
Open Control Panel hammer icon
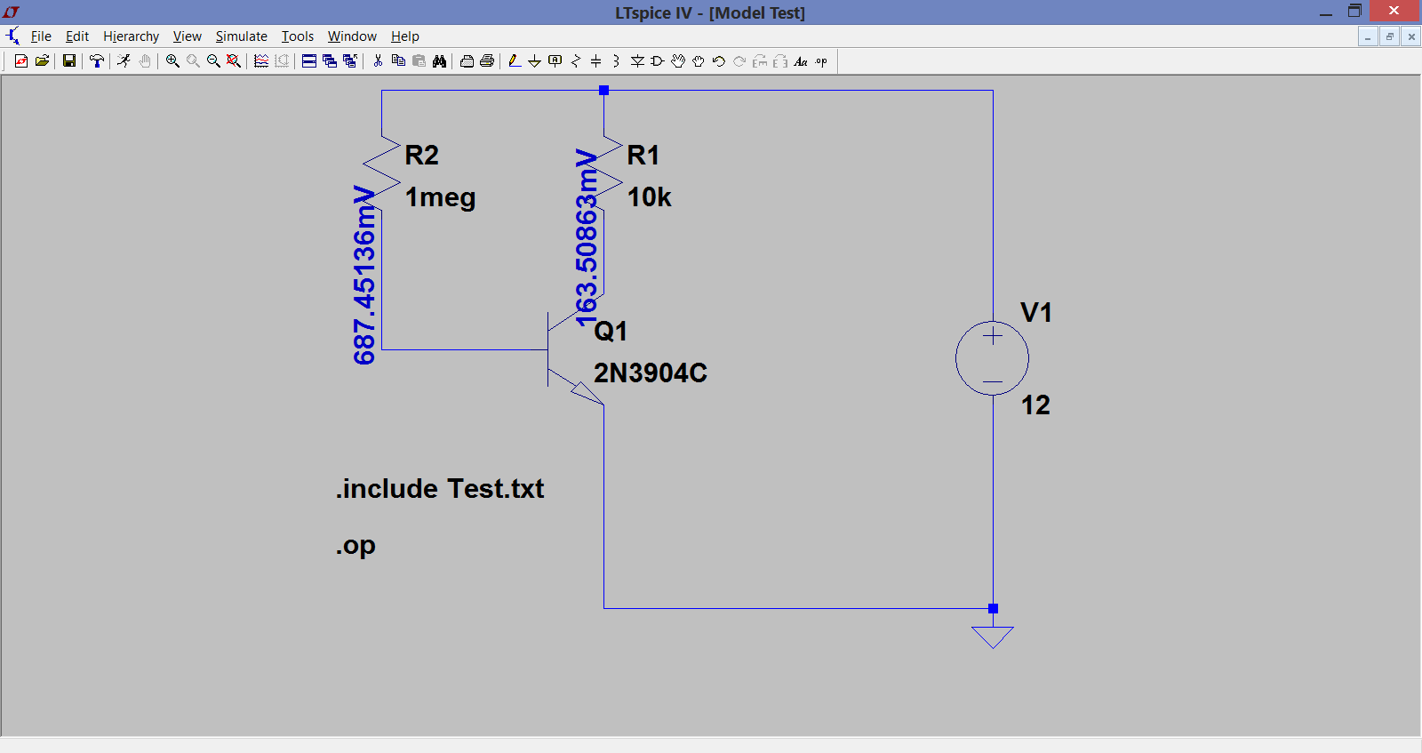click(x=97, y=61)
